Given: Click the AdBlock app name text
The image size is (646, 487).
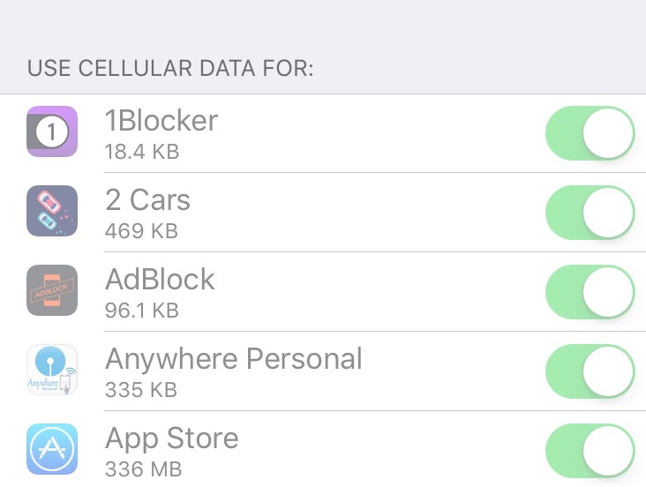Looking at the screenshot, I should pyautogui.click(x=160, y=280).
